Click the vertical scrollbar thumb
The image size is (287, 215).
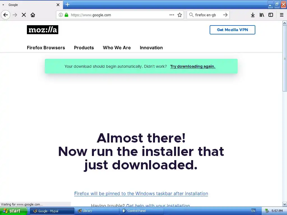point(285,59)
